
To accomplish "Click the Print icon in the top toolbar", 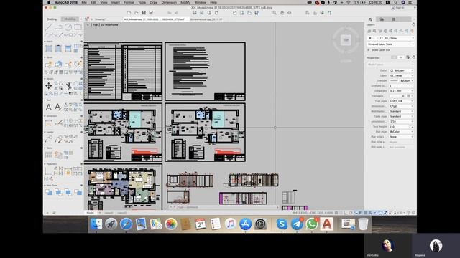I will point(194,13).
